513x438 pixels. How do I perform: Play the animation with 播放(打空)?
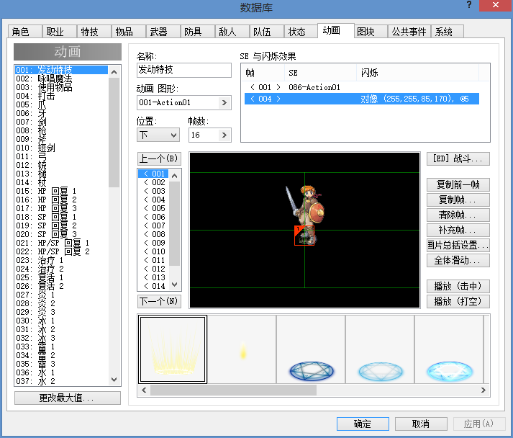click(x=458, y=301)
